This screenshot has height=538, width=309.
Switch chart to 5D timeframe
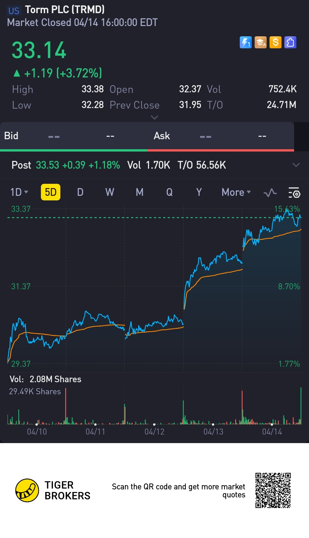(51, 192)
